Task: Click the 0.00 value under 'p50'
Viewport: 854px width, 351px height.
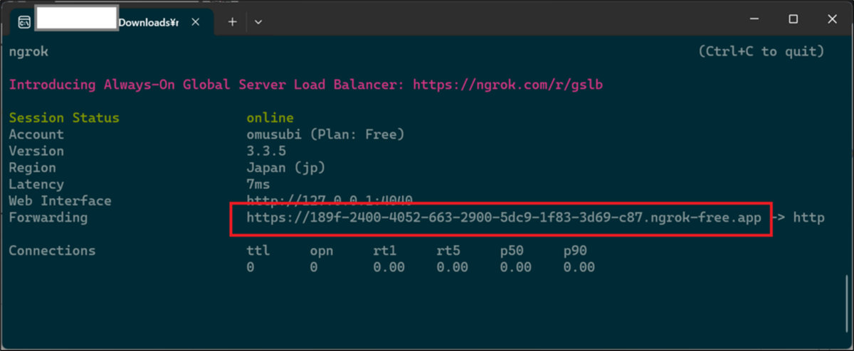Action: pyautogui.click(x=516, y=267)
